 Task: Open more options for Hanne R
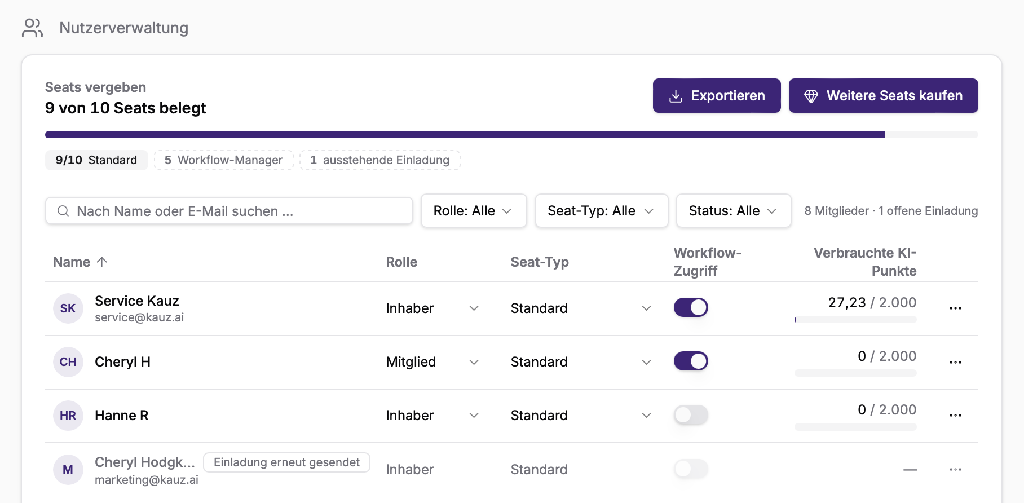coord(955,416)
